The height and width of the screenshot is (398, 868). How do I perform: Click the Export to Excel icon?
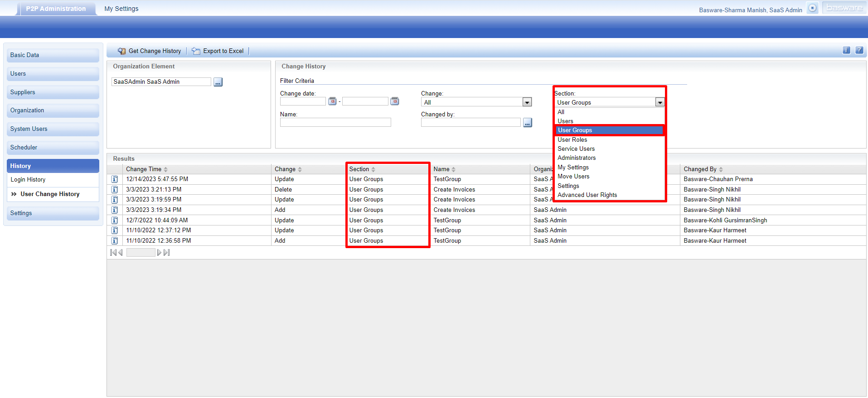click(x=196, y=51)
